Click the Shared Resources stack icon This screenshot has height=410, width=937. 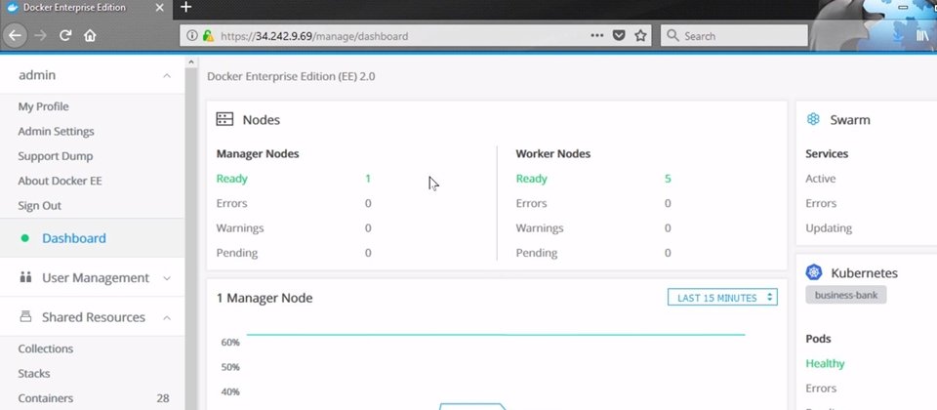tap(25, 316)
